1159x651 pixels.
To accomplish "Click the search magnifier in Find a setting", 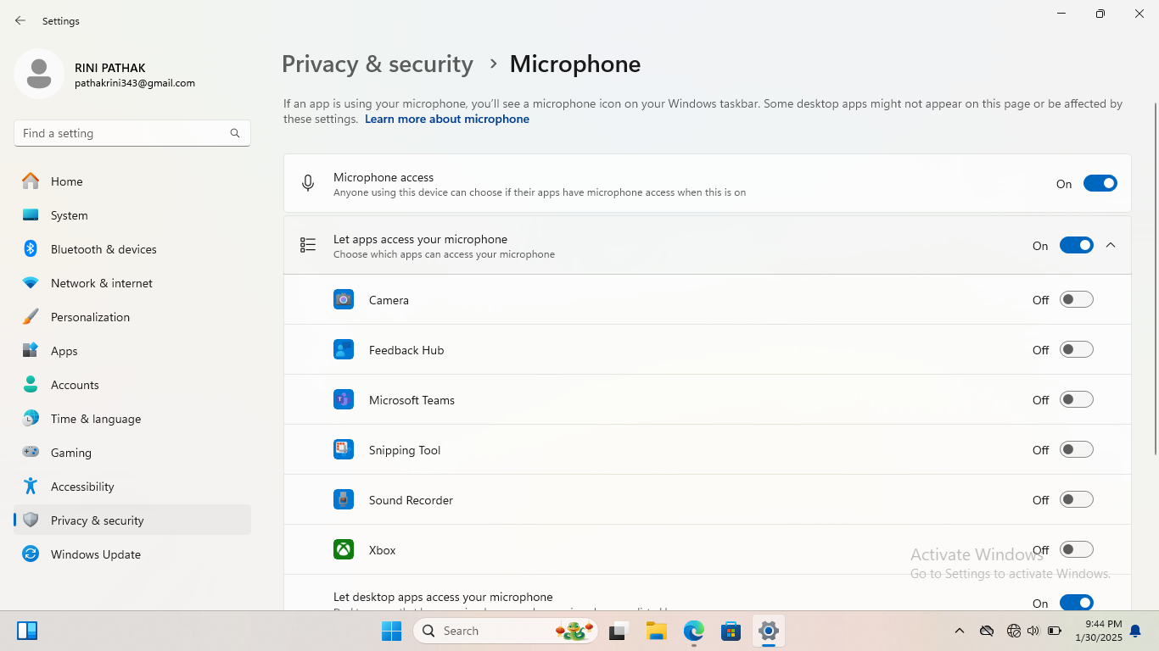I will [235, 133].
